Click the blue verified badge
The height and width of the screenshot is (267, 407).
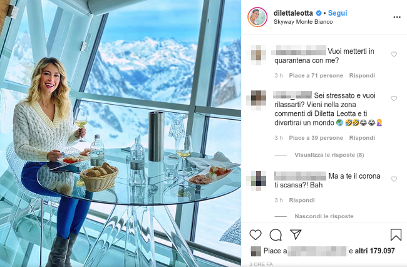coord(319,13)
